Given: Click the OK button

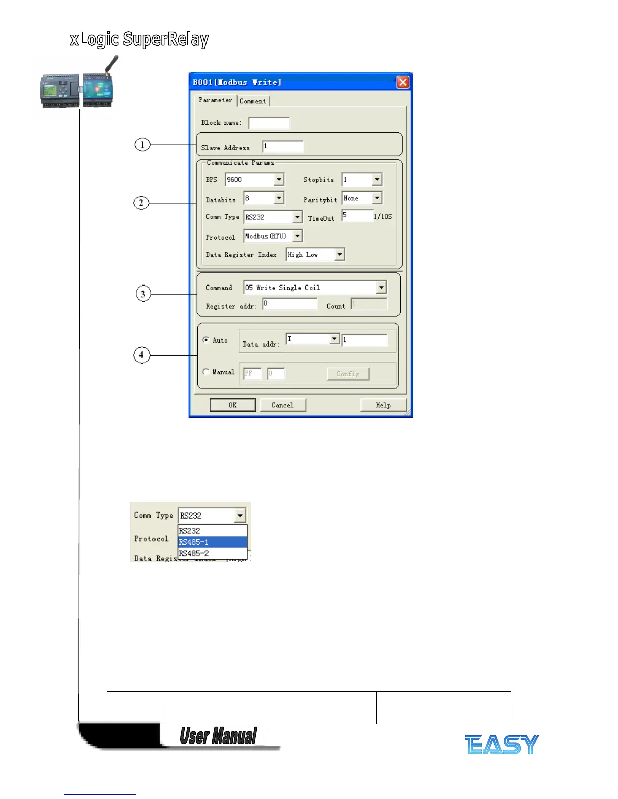Looking at the screenshot, I should coord(233,405).
